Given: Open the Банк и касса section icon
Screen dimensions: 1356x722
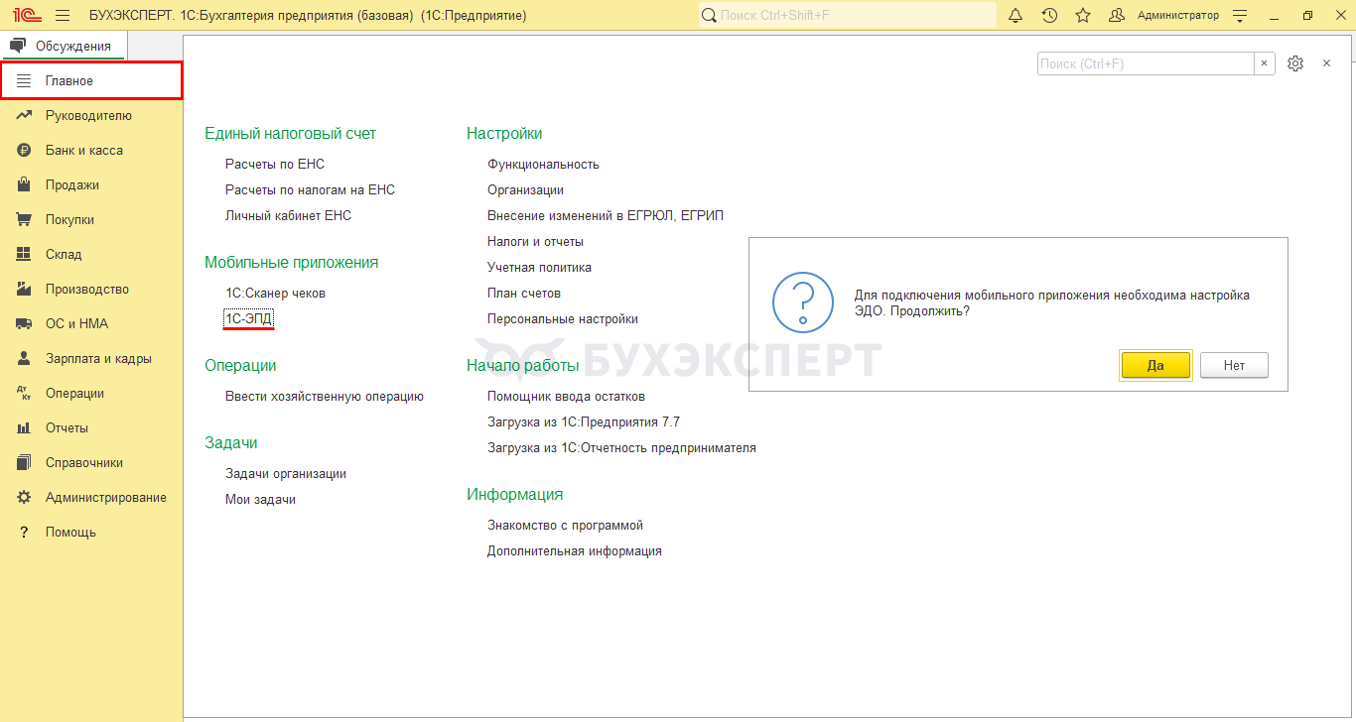Looking at the screenshot, I should [25, 151].
